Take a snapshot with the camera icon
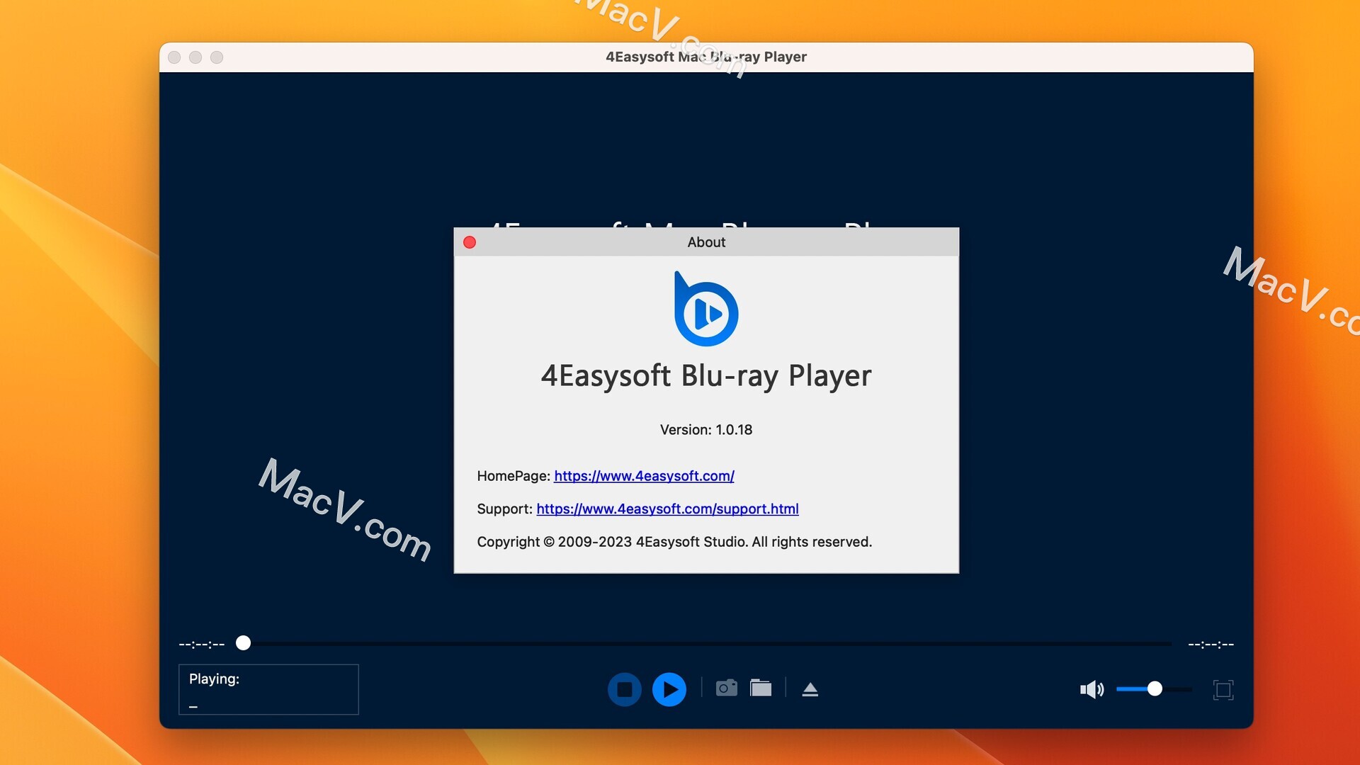This screenshot has width=1360, height=765. pyautogui.click(x=726, y=688)
